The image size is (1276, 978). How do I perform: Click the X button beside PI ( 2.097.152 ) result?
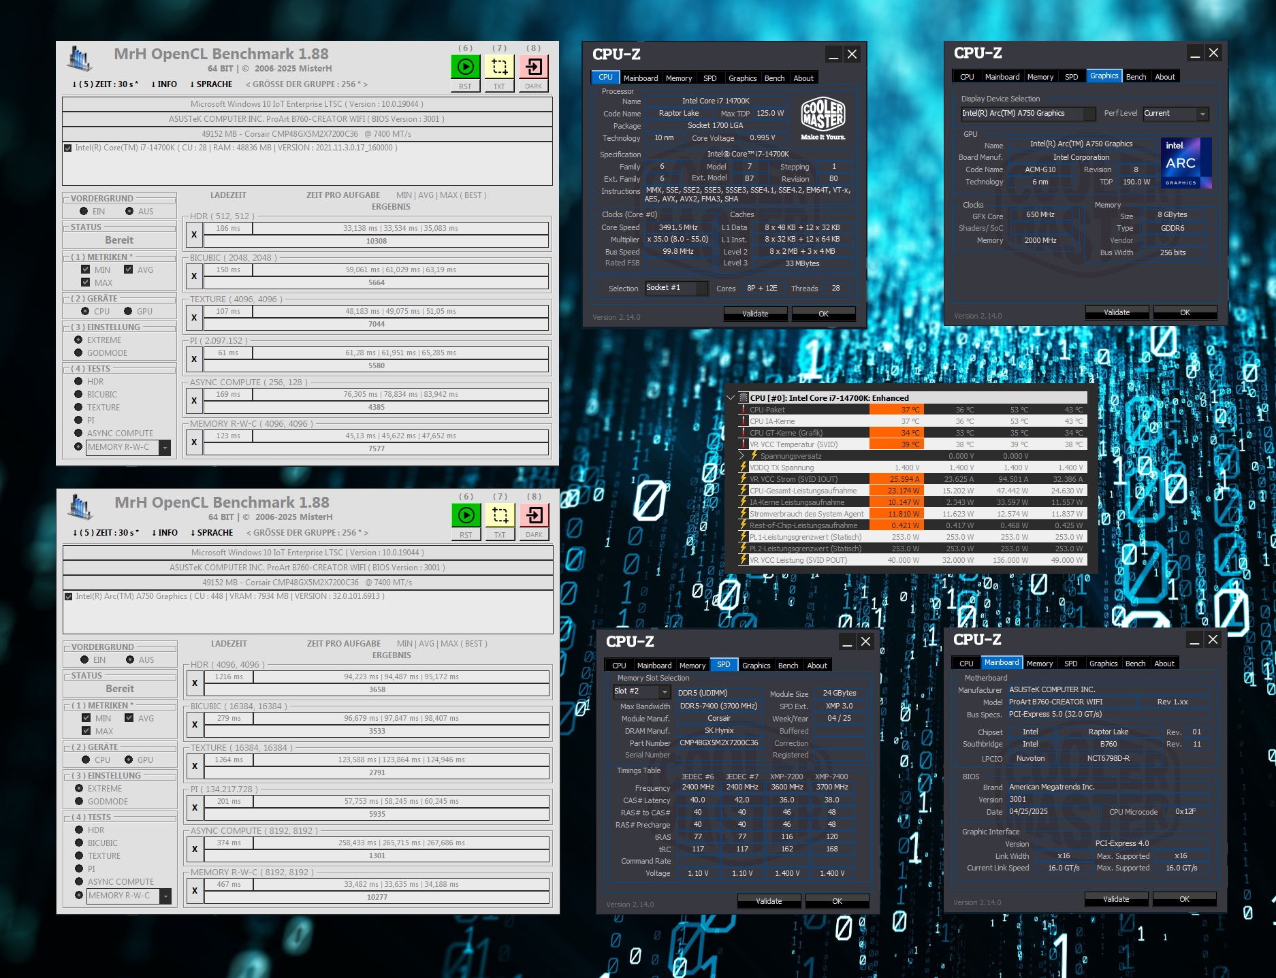[194, 359]
